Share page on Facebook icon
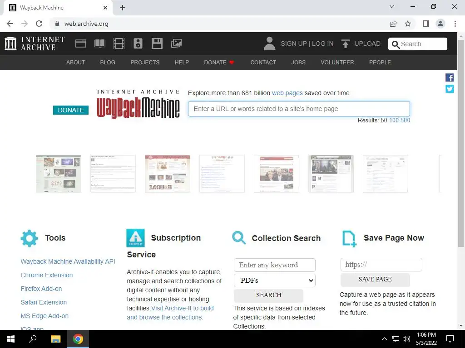The image size is (465, 348). 450,77
